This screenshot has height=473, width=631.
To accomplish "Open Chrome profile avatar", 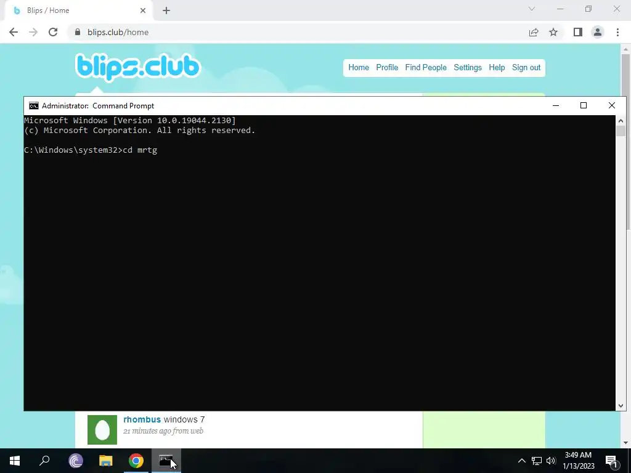I will (598, 32).
